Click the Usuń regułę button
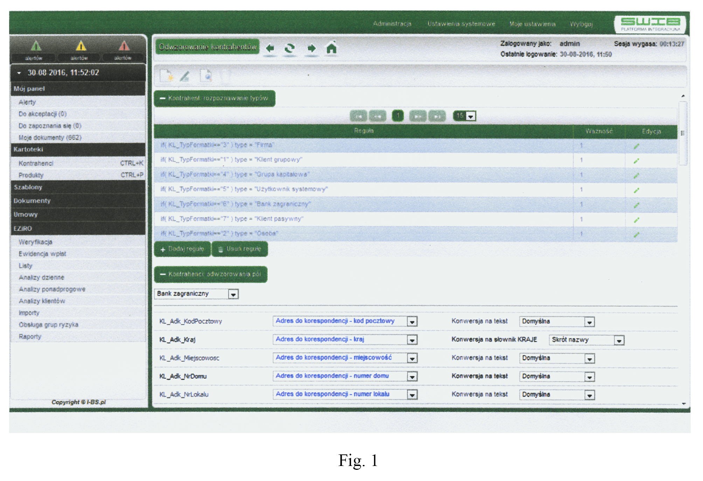 click(x=240, y=249)
